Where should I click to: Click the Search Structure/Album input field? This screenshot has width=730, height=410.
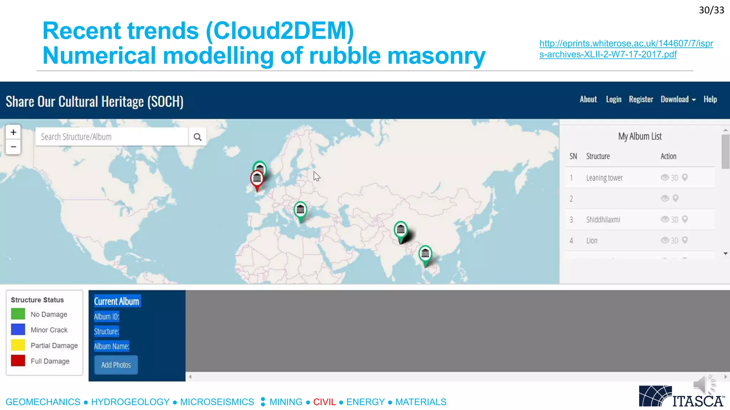[x=112, y=137]
